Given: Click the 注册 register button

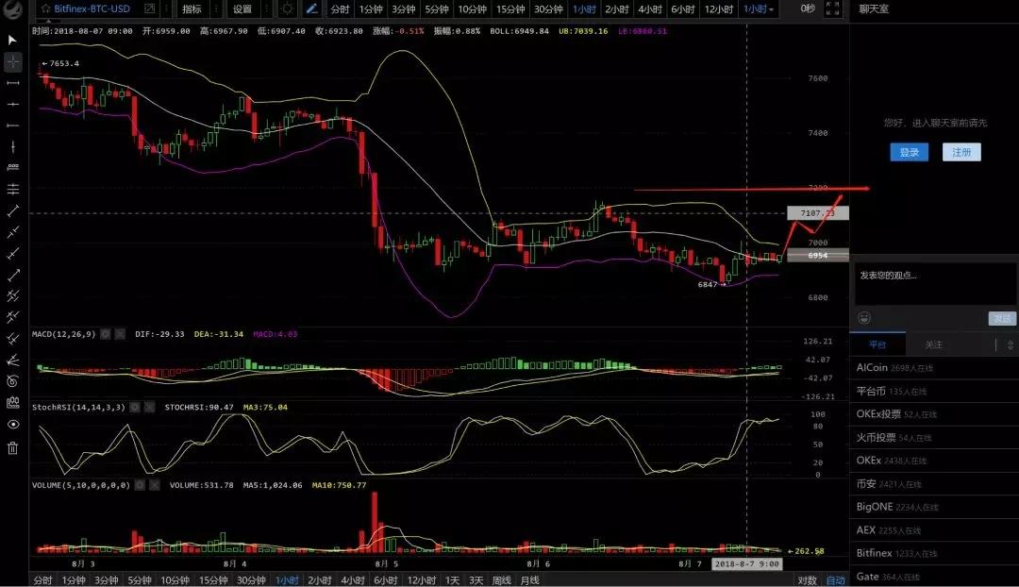Looking at the screenshot, I should click(961, 152).
